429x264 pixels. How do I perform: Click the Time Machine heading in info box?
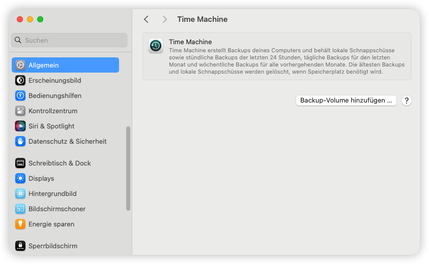[190, 42]
